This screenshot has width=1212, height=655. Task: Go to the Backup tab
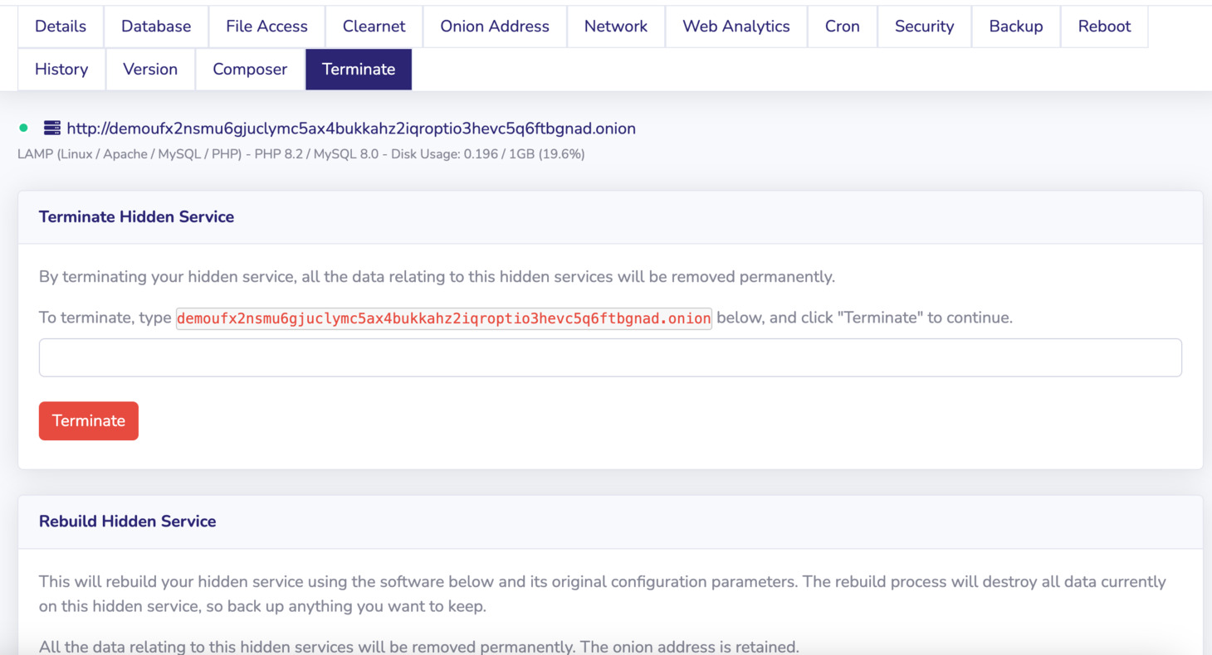tap(1016, 27)
